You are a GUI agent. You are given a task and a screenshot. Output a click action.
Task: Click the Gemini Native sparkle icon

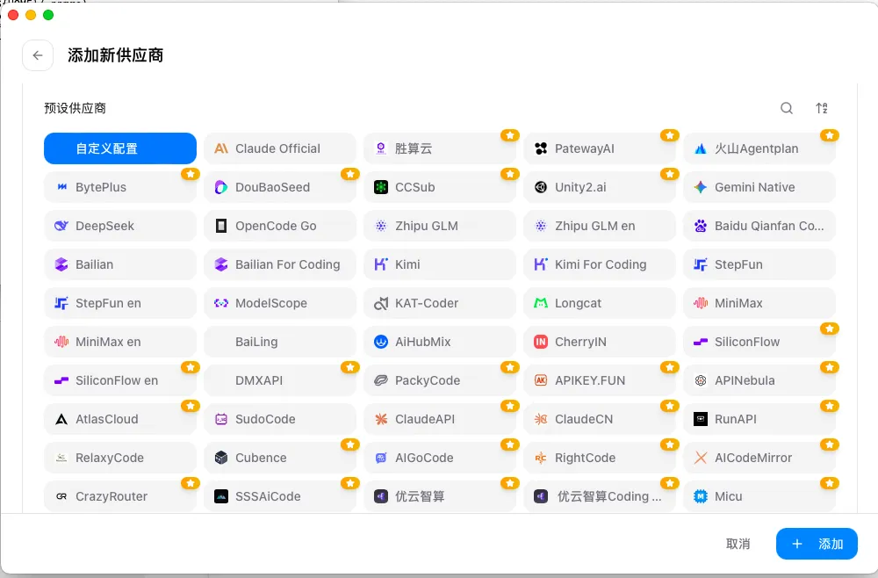click(x=701, y=187)
